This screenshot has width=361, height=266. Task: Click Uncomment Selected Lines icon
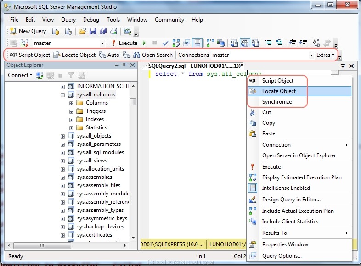tap(279, 43)
